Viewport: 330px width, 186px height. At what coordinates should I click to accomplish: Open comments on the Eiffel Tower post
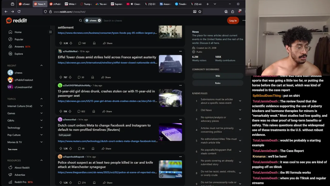tap(81, 77)
